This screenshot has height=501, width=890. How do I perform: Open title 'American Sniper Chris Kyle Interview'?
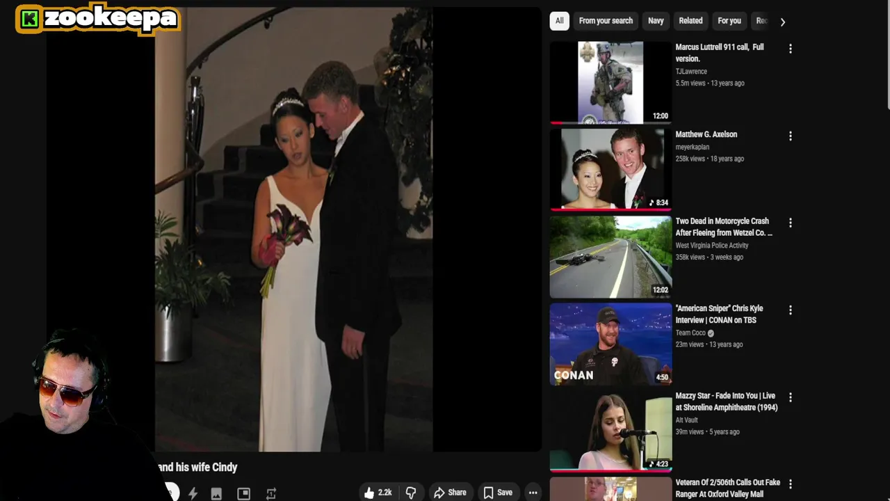719,314
